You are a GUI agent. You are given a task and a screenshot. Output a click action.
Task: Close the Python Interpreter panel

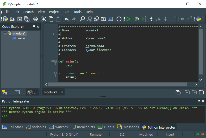click(x=203, y=101)
